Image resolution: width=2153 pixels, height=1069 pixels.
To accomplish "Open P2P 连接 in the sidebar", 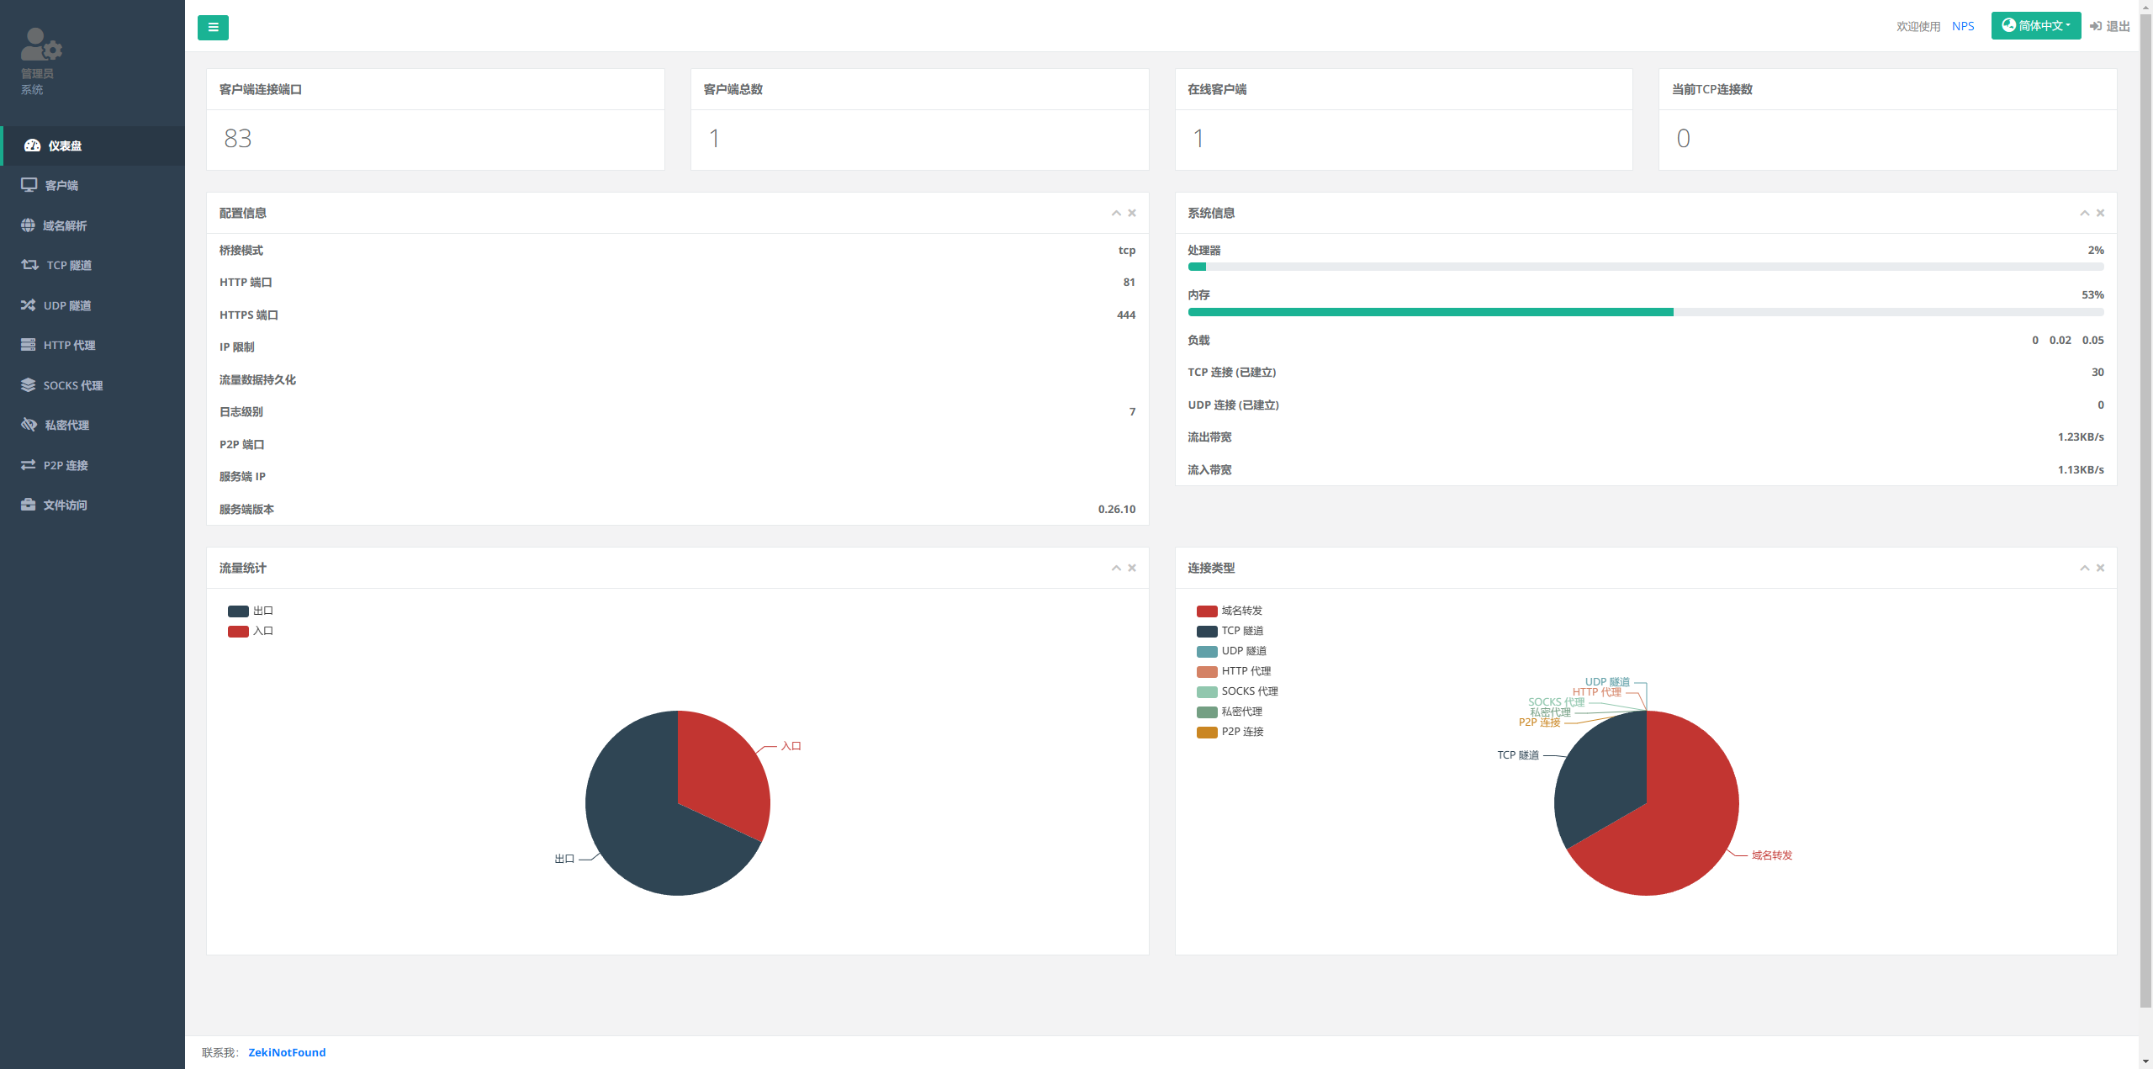I will click(x=93, y=465).
